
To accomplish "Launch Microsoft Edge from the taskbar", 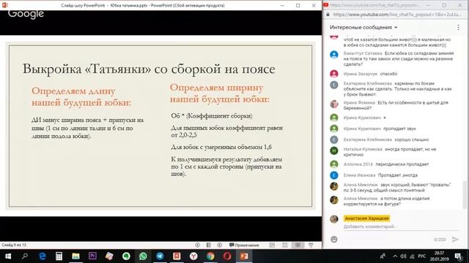I will click(x=43, y=256).
